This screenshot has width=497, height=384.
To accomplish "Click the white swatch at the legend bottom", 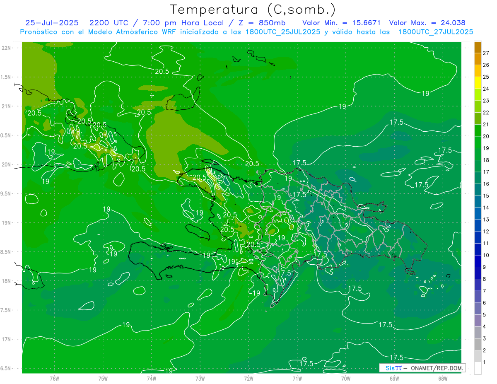I will pyautogui.click(x=478, y=368).
